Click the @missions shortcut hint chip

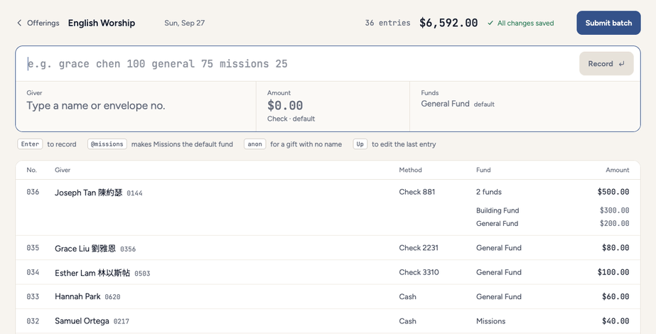[107, 144]
